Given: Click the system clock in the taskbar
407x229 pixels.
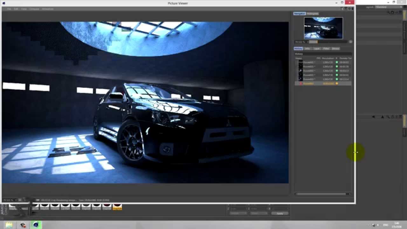Looking at the screenshot, I should tap(397, 225).
